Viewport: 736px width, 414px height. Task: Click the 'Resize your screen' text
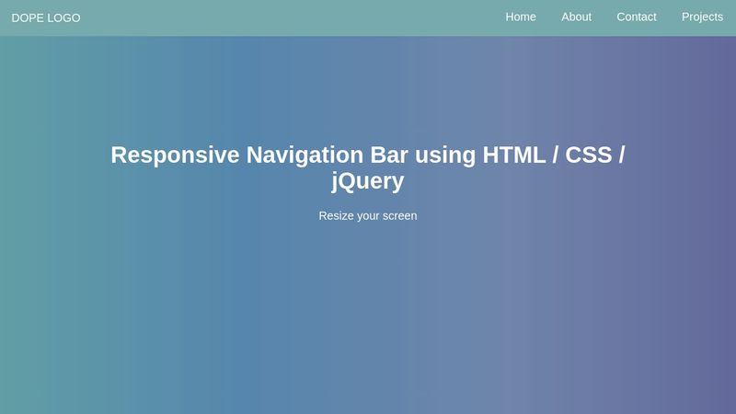click(x=367, y=216)
